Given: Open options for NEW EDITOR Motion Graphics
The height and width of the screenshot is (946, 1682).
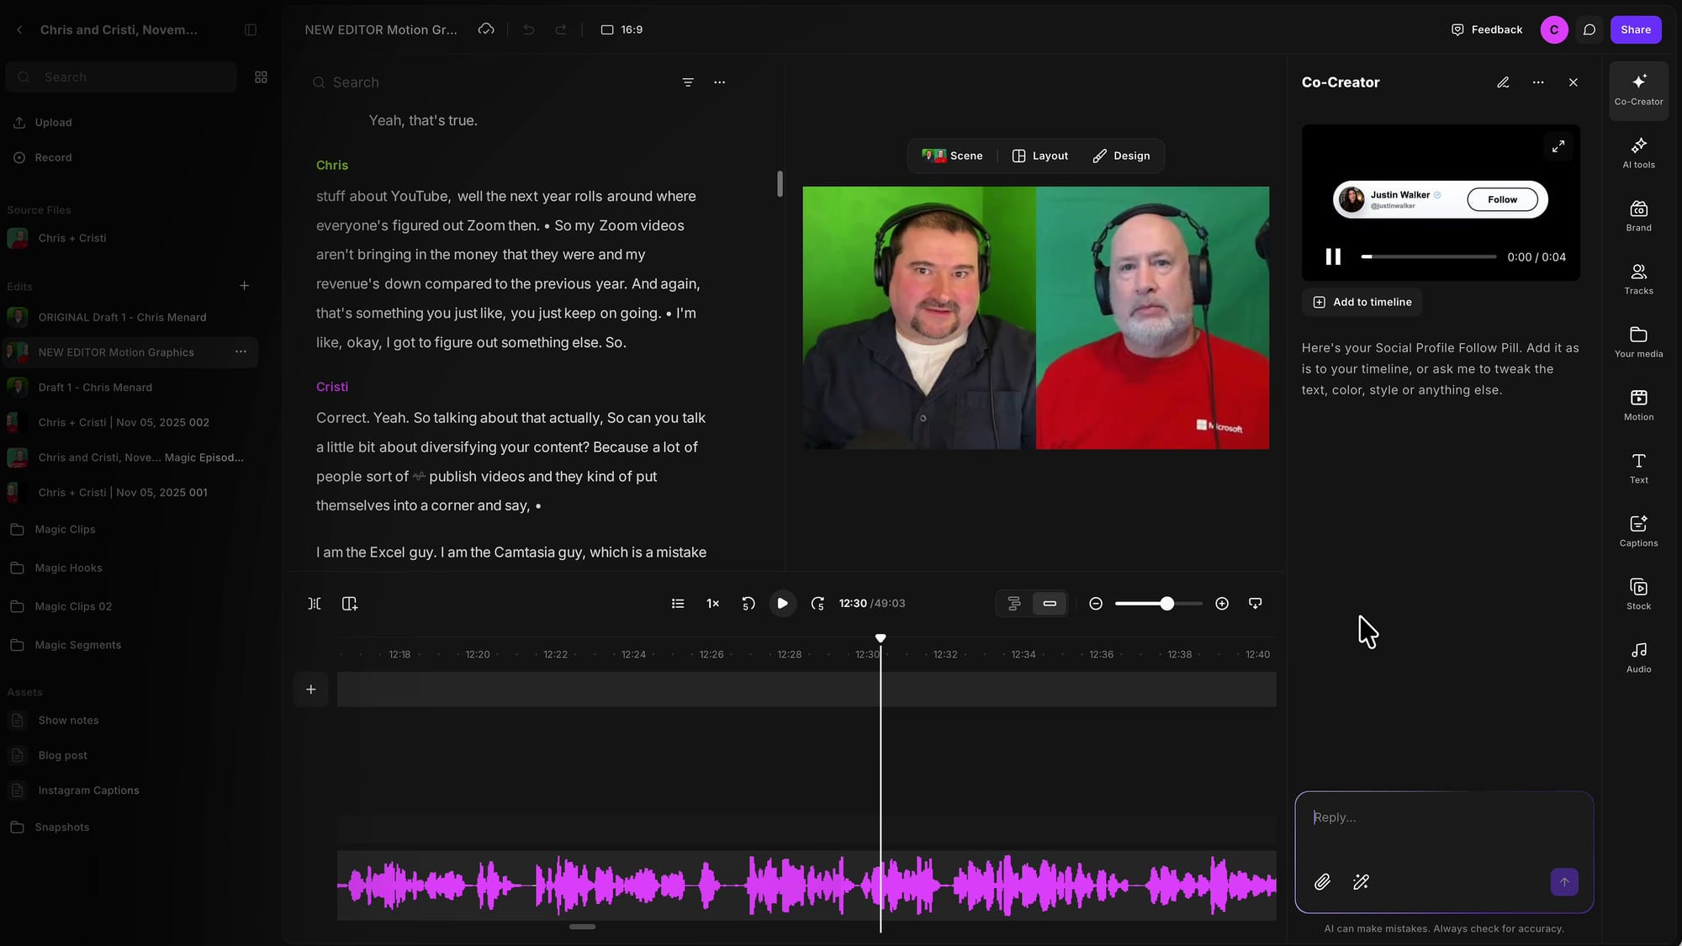Looking at the screenshot, I should [x=241, y=351].
